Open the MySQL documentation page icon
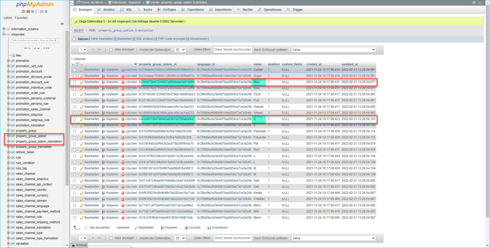 (37, 11)
